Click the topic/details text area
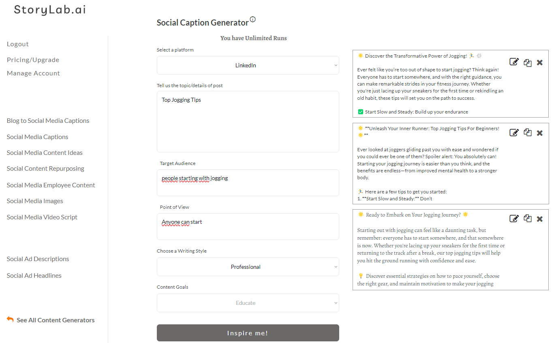The image size is (556, 343). click(x=248, y=122)
